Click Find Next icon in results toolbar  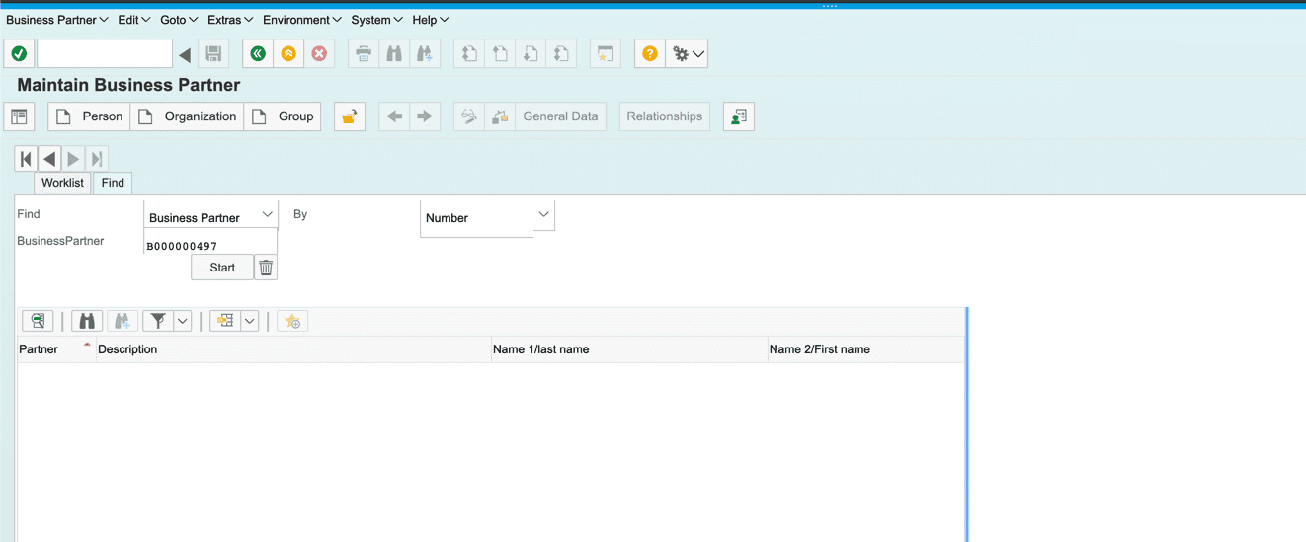pyautogui.click(x=122, y=321)
